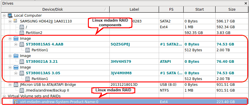The image size is (249, 110).
Task: Collapse the JMicron USB Bridge node
Action: tap(10, 85)
